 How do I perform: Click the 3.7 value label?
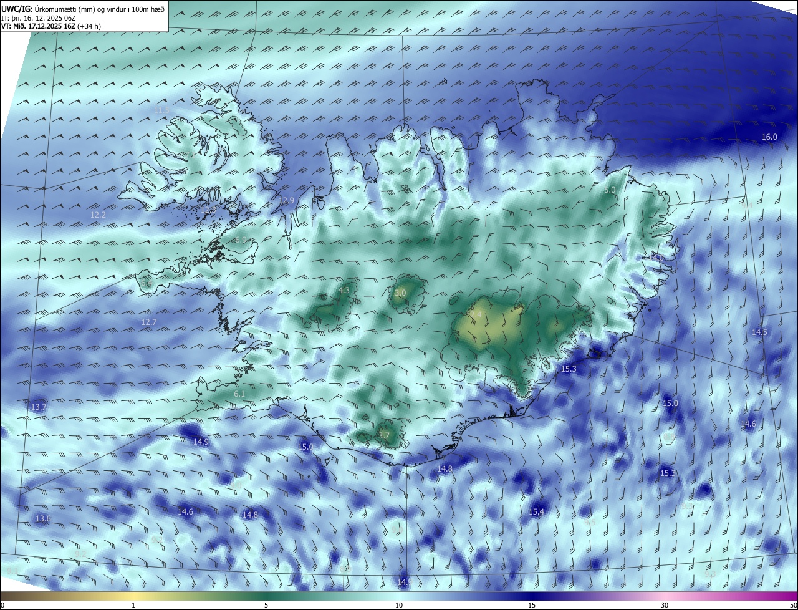coord(384,436)
